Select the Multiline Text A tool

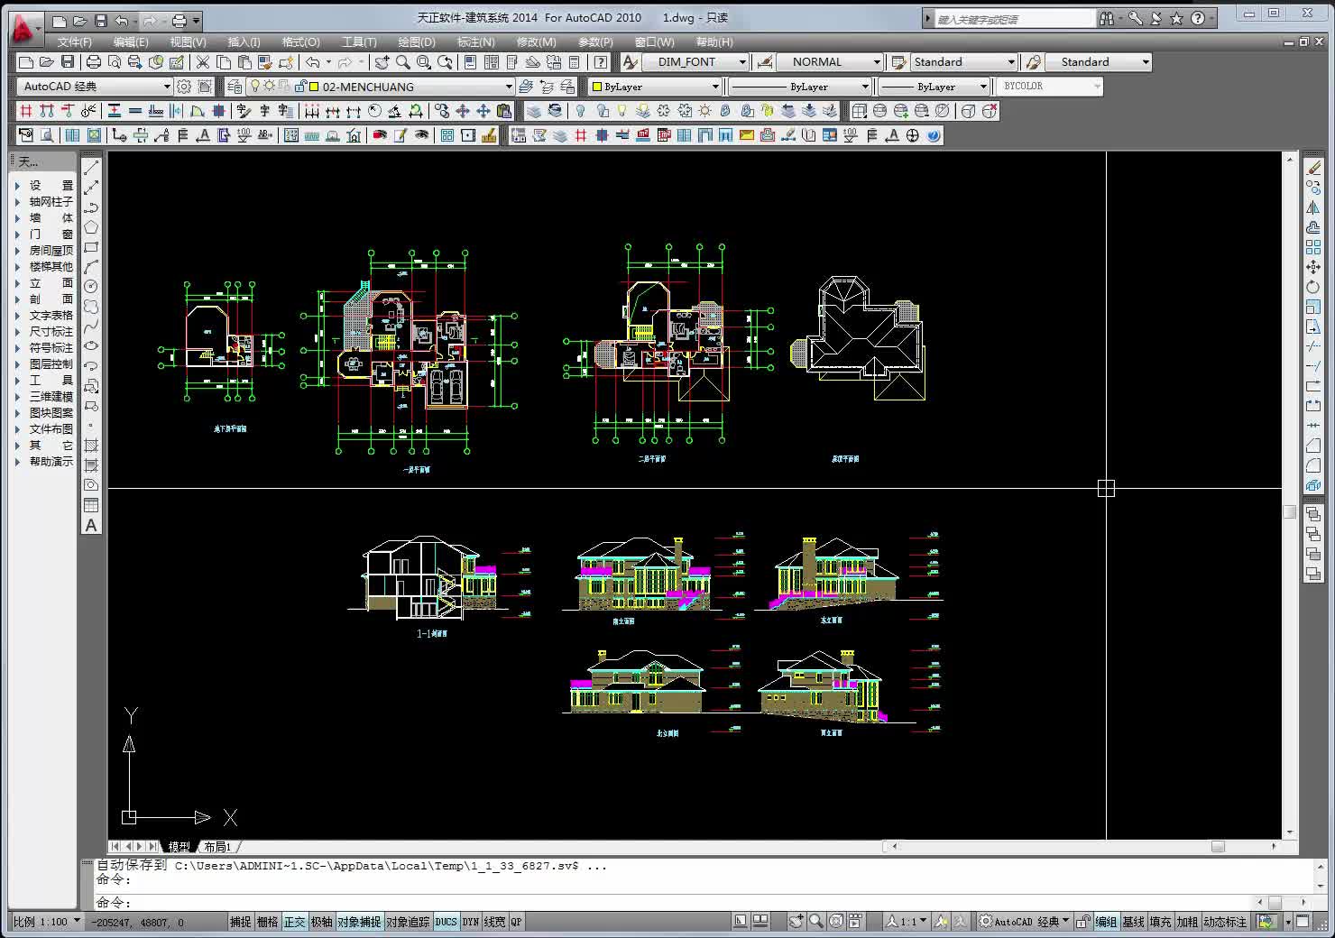(91, 525)
